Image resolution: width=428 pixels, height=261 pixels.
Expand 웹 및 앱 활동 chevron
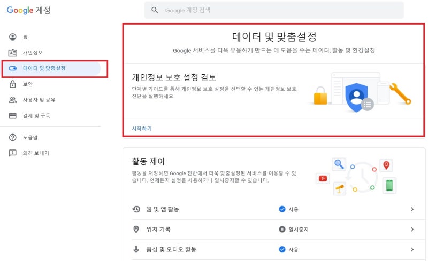pyautogui.click(x=412, y=209)
